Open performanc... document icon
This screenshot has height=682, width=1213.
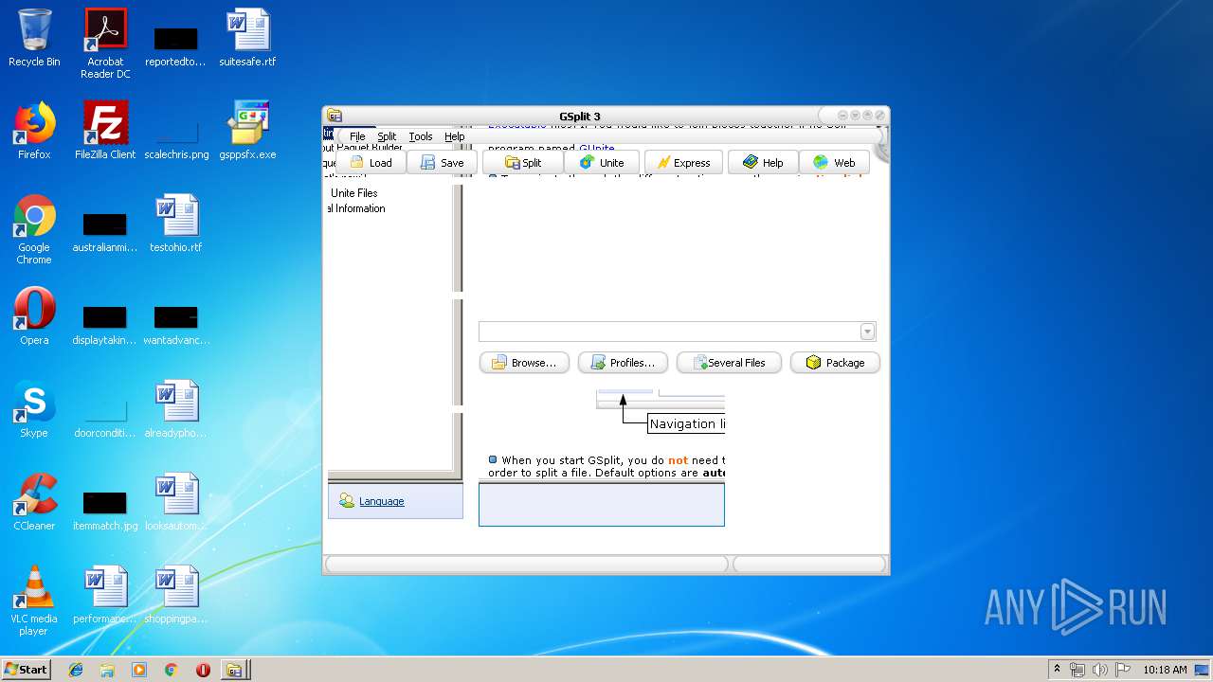tap(105, 595)
